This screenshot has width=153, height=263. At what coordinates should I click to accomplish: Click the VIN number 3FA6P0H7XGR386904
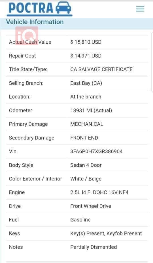(96, 151)
